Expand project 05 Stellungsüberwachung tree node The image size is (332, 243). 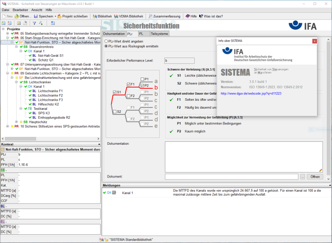pyautogui.click(x=7, y=33)
